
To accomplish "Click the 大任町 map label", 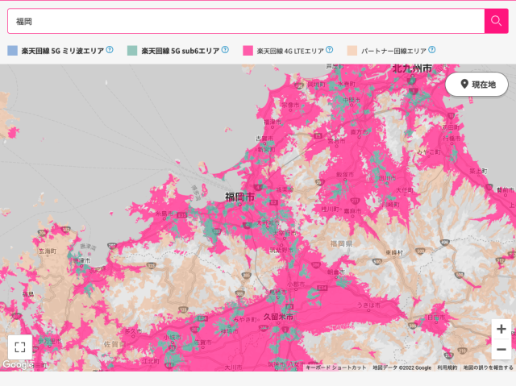I will coord(405,190).
